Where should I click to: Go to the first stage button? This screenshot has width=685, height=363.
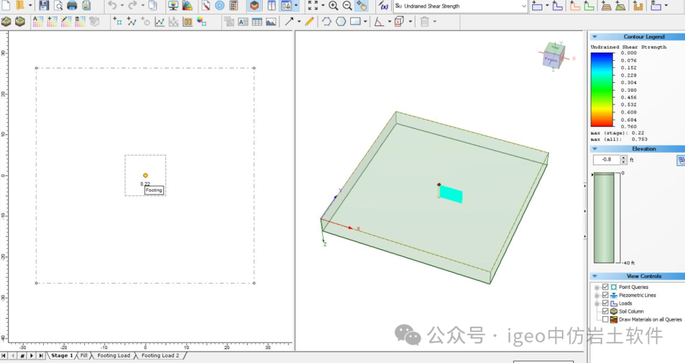(x=4, y=355)
